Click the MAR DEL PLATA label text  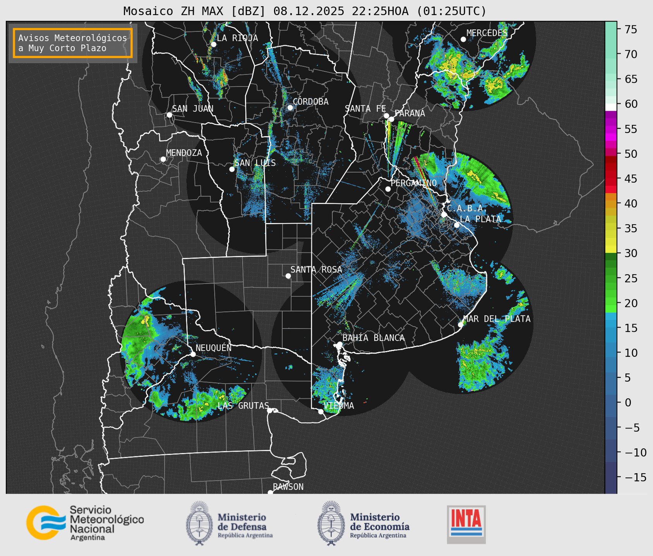tap(497, 319)
